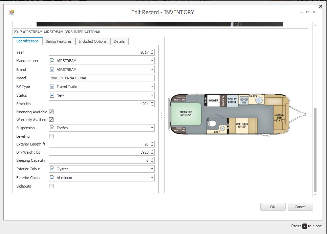327x234 pixels.
Task: Click the document icon in RV Type field
Action: [x=52, y=86]
